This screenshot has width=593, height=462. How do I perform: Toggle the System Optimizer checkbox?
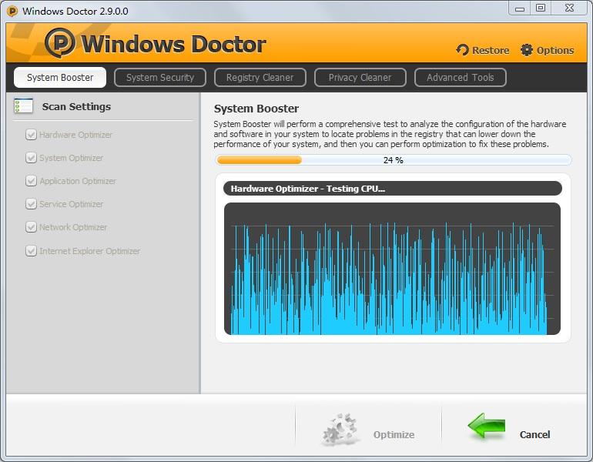point(31,158)
